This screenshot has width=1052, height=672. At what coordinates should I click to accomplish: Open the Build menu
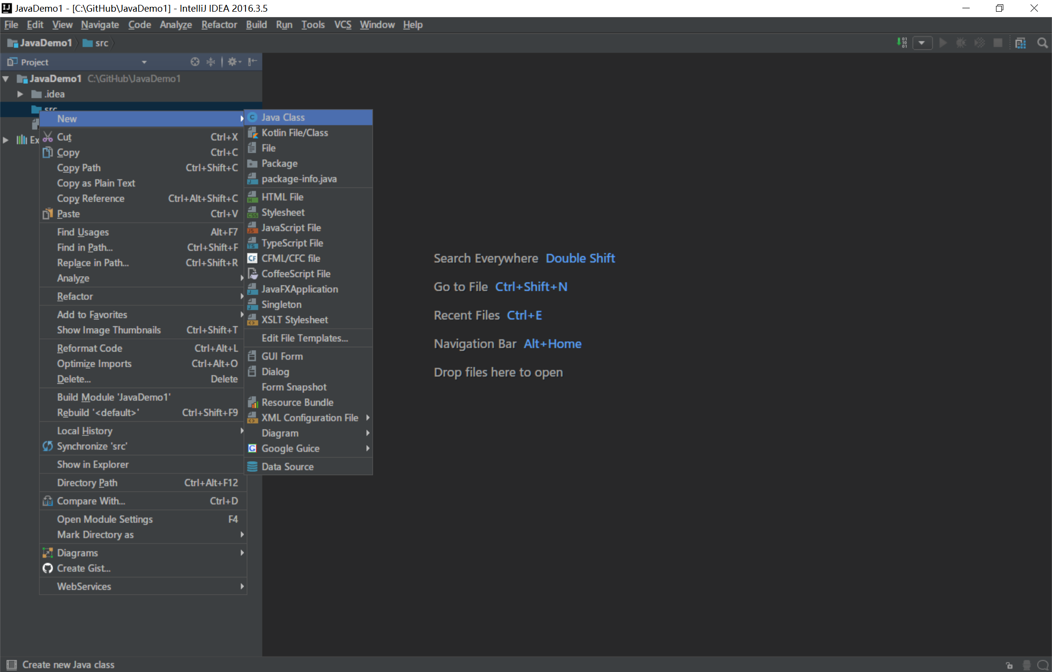coord(256,24)
